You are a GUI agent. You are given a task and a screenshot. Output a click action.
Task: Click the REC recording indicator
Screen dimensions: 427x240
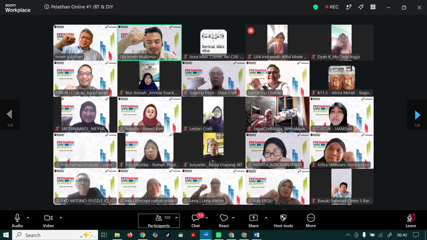coord(332,7)
